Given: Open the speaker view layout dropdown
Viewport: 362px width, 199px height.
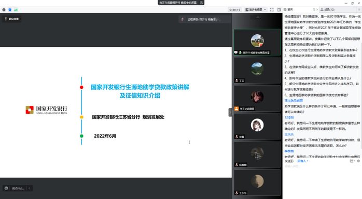Looking at the screenshot, I should coord(256,10).
